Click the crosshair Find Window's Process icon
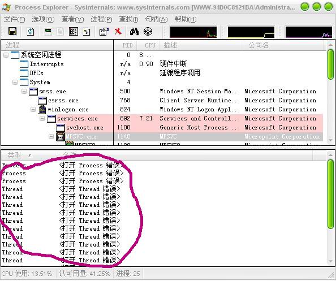The image size is (336, 281). pyautogui.click(x=148, y=32)
